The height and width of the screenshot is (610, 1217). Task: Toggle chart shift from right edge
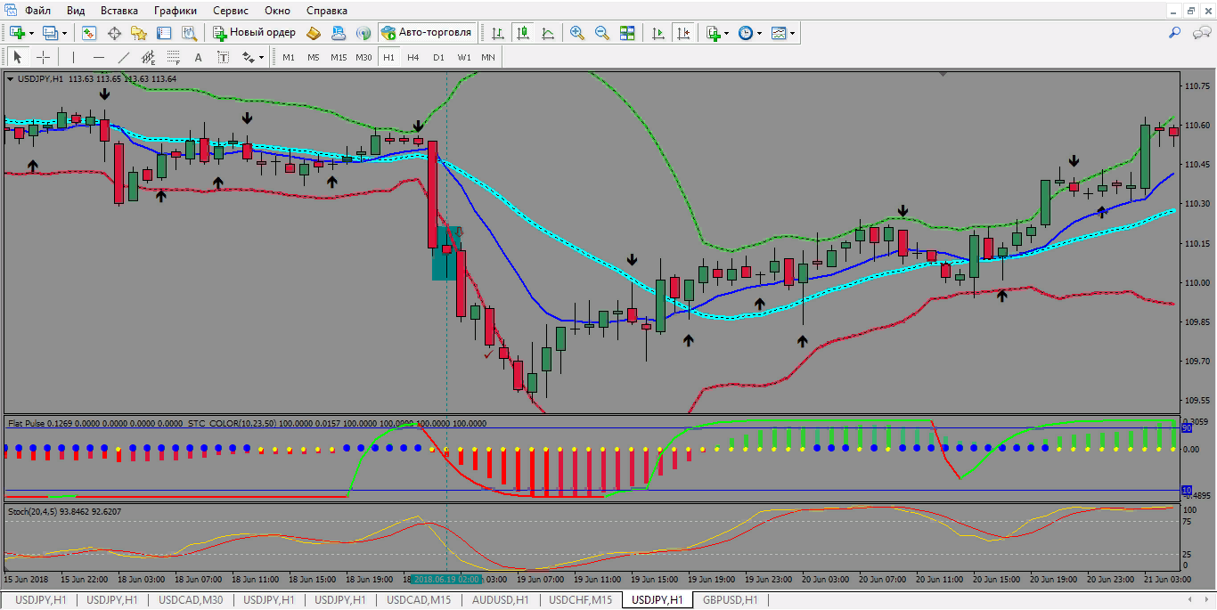(683, 33)
